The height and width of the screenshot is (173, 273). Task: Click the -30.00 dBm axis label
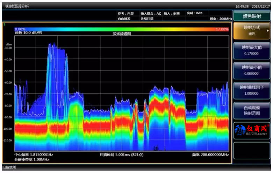click(x=8, y=48)
